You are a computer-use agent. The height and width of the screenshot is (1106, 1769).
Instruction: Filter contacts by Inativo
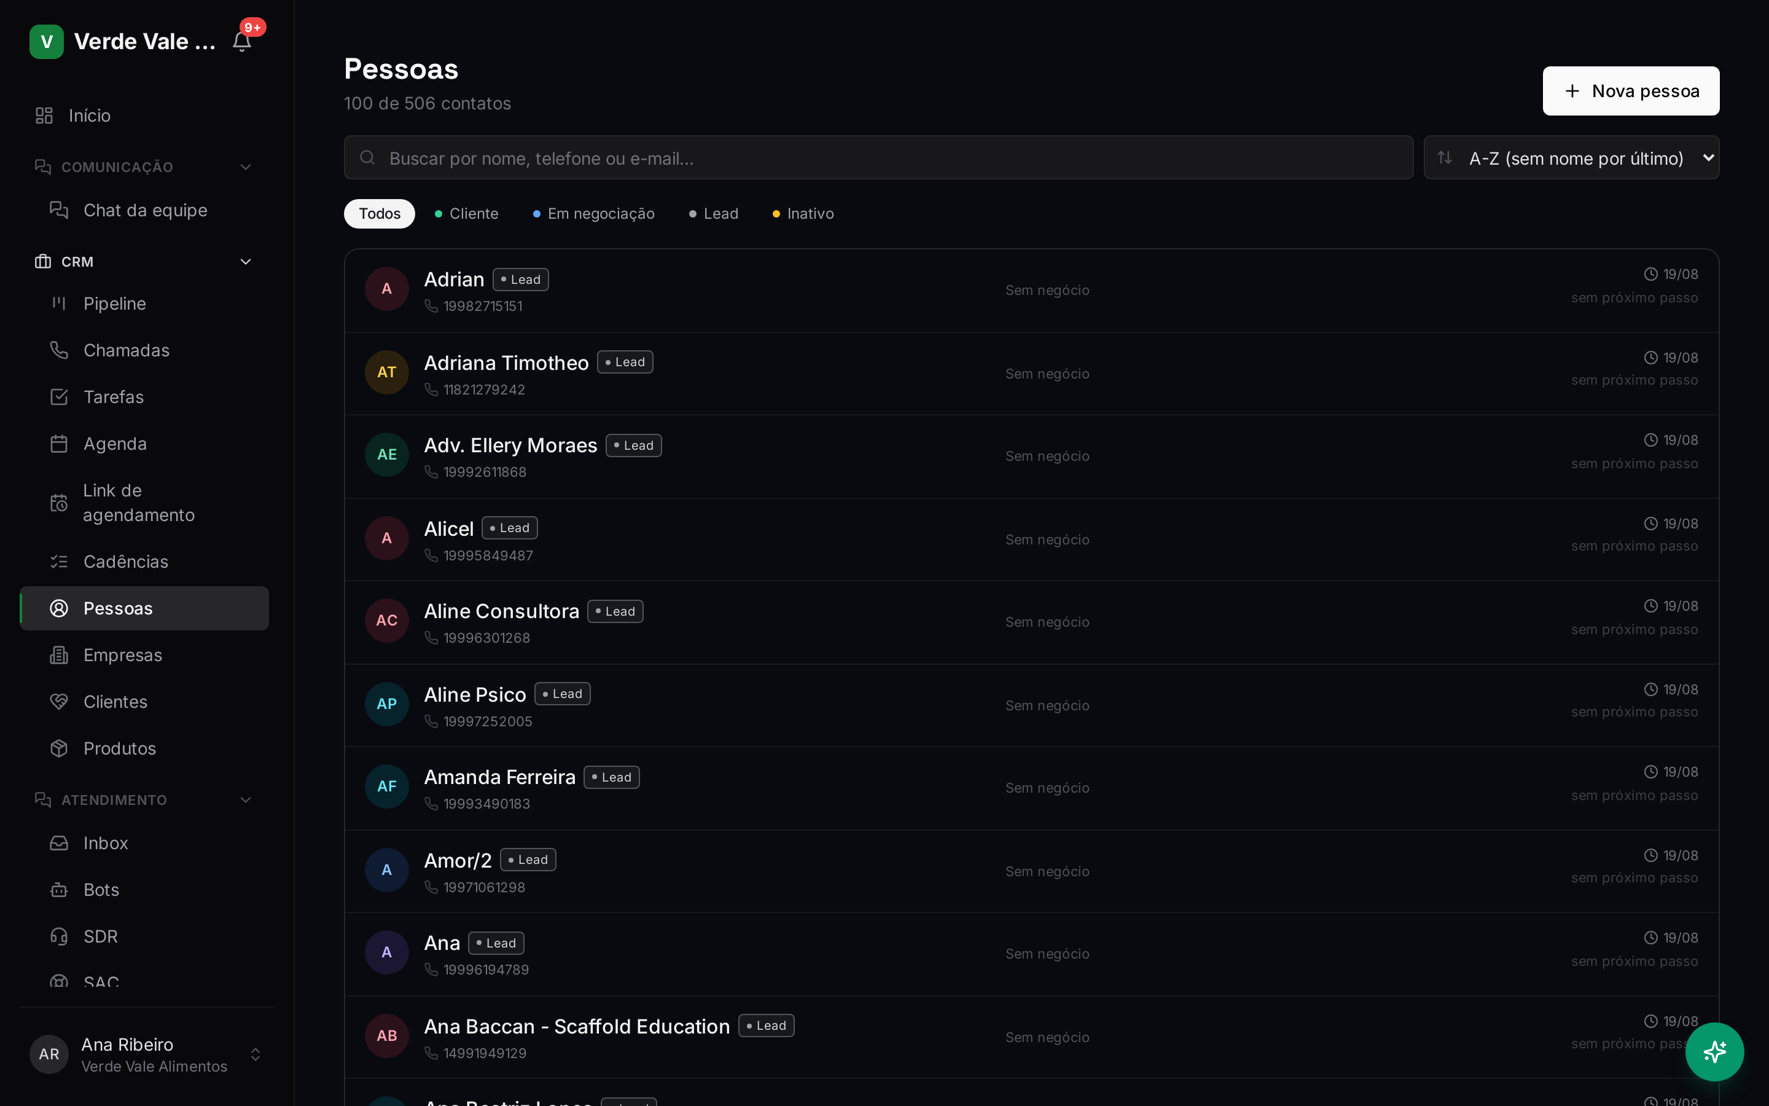[803, 214]
